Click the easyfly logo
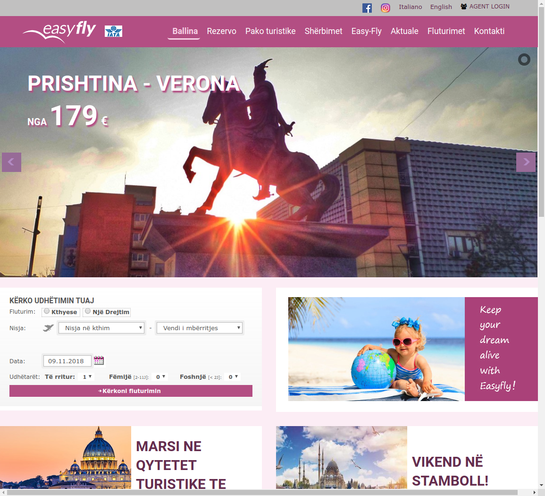 tap(59, 32)
